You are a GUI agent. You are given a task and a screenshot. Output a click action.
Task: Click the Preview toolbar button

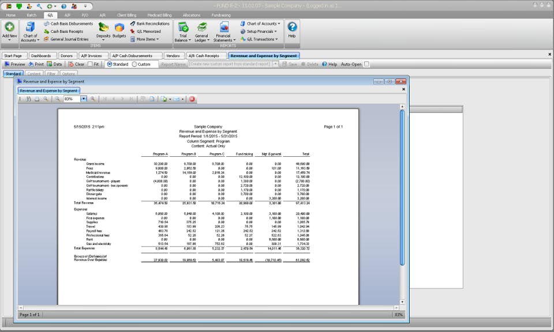click(15, 64)
